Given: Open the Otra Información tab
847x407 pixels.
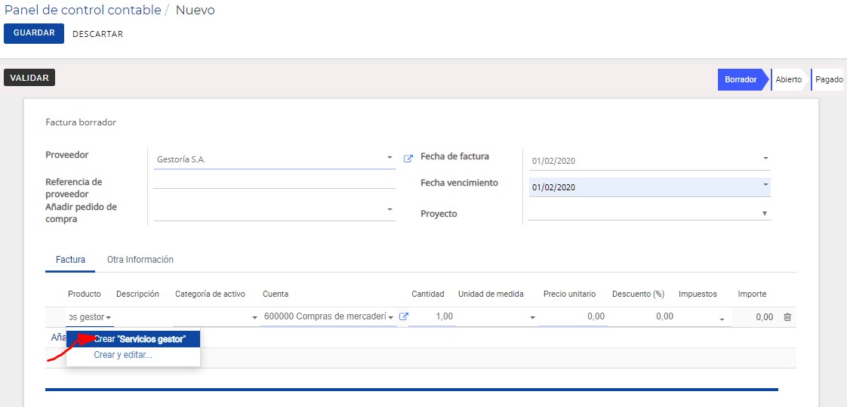Looking at the screenshot, I should coord(140,260).
